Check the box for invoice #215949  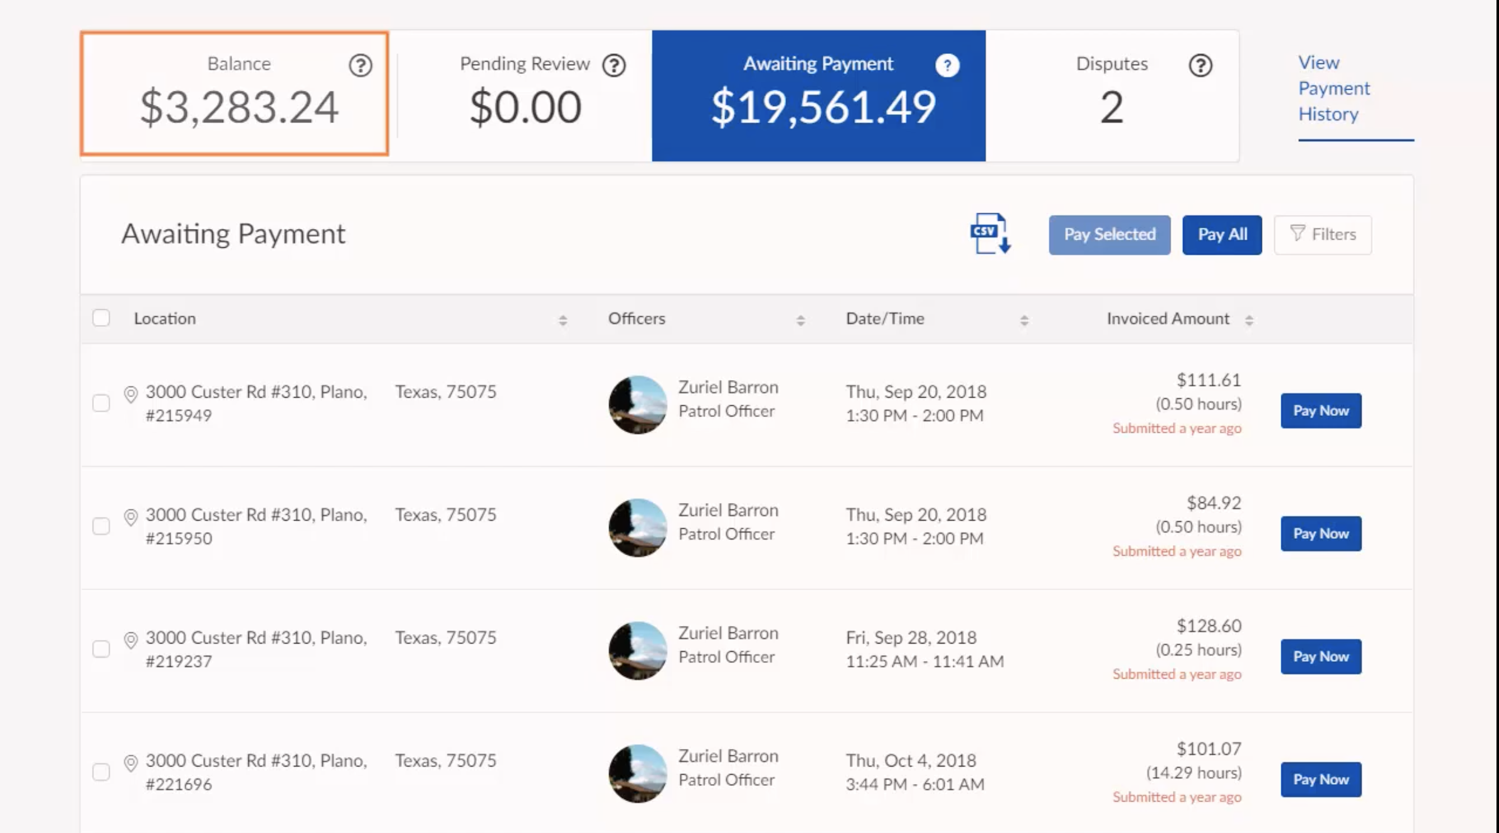click(101, 403)
